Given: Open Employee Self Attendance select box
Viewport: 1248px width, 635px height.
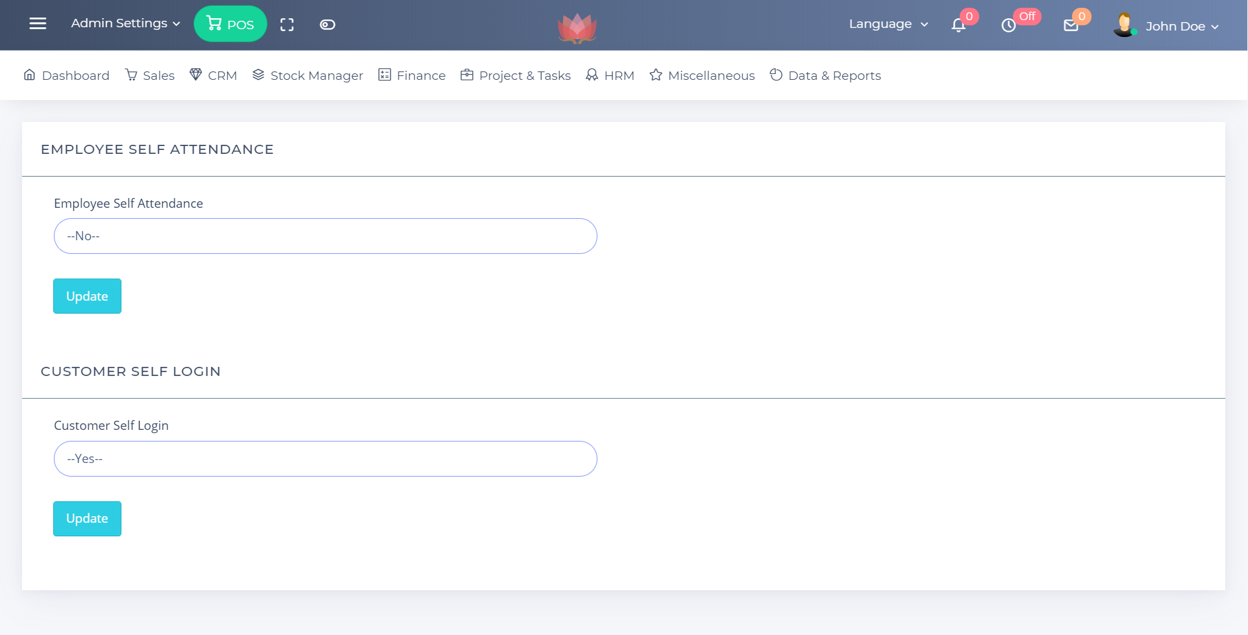Looking at the screenshot, I should click(x=325, y=236).
